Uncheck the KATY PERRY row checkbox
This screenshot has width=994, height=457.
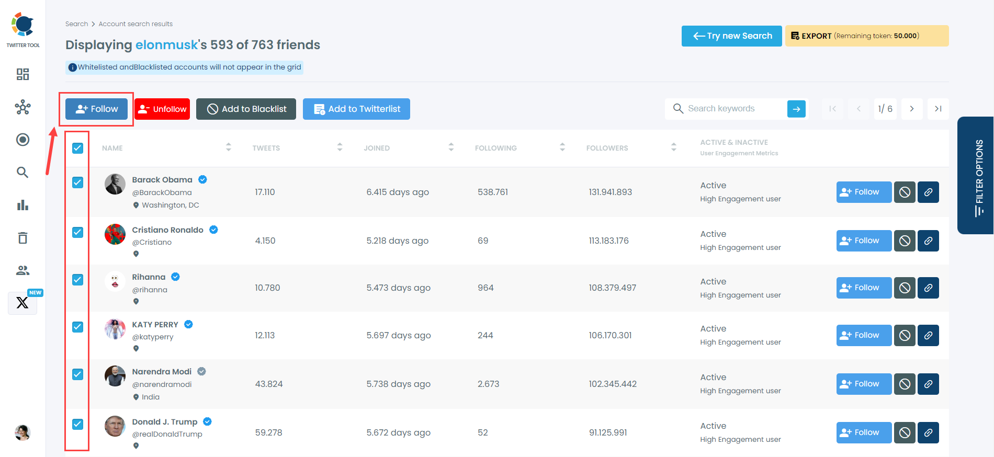[77, 327]
